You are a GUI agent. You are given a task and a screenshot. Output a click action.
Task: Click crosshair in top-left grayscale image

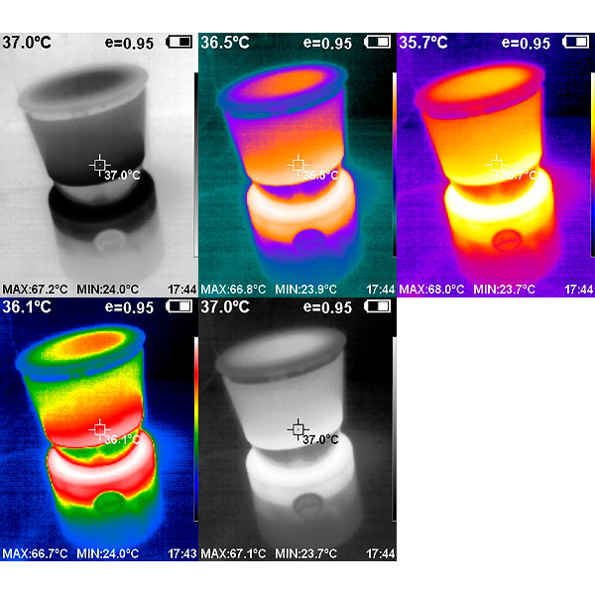coord(99,164)
